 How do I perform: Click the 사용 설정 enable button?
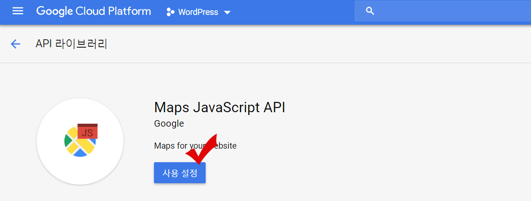[x=180, y=173]
